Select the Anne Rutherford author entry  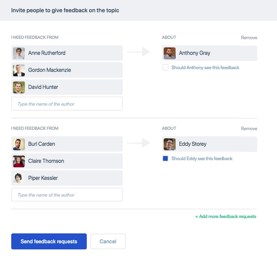pyautogui.click(x=67, y=53)
